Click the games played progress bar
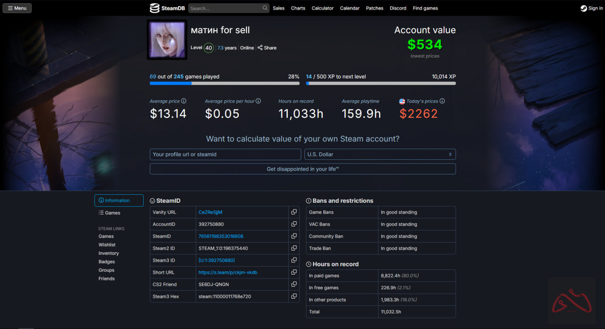Viewport: 605px width, 329px height. (225, 83)
